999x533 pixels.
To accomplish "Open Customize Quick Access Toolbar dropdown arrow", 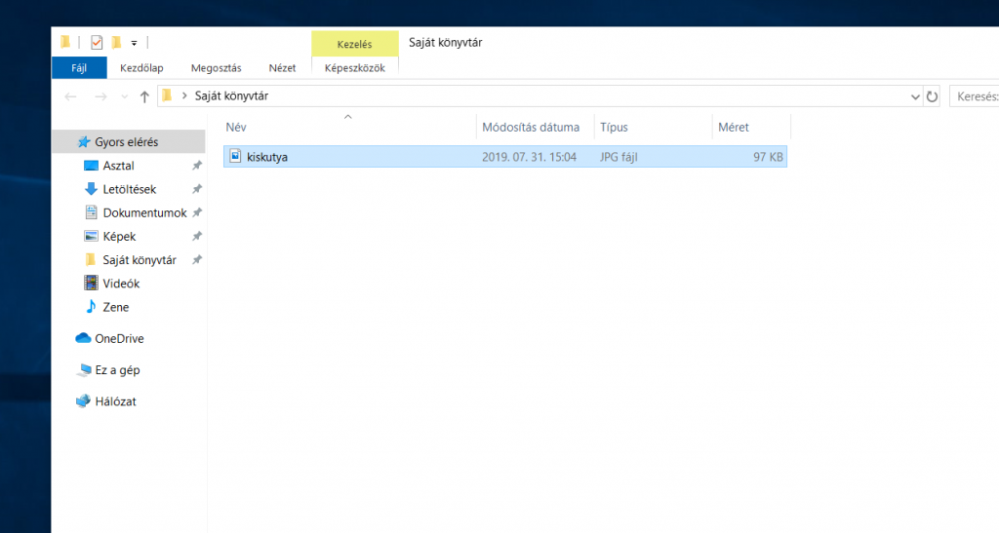I will click(x=134, y=43).
